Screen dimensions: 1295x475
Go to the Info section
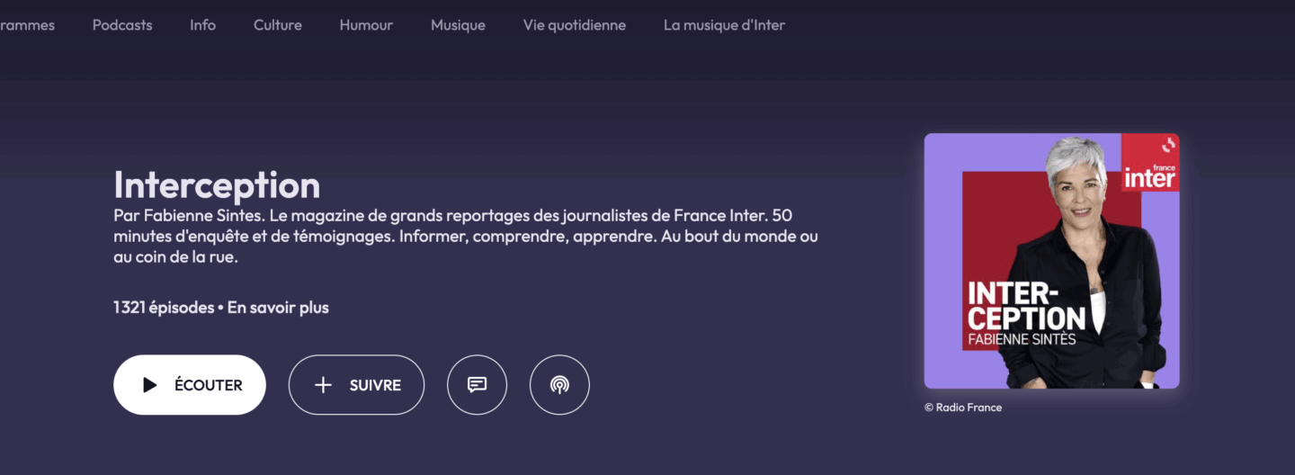202,25
